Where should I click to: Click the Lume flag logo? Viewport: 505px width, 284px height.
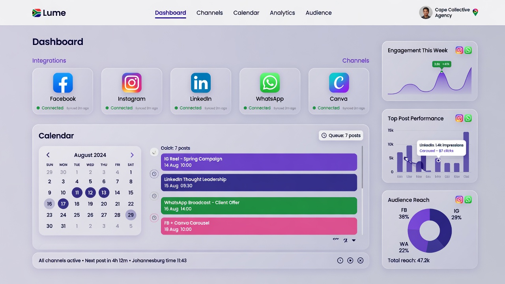37,13
